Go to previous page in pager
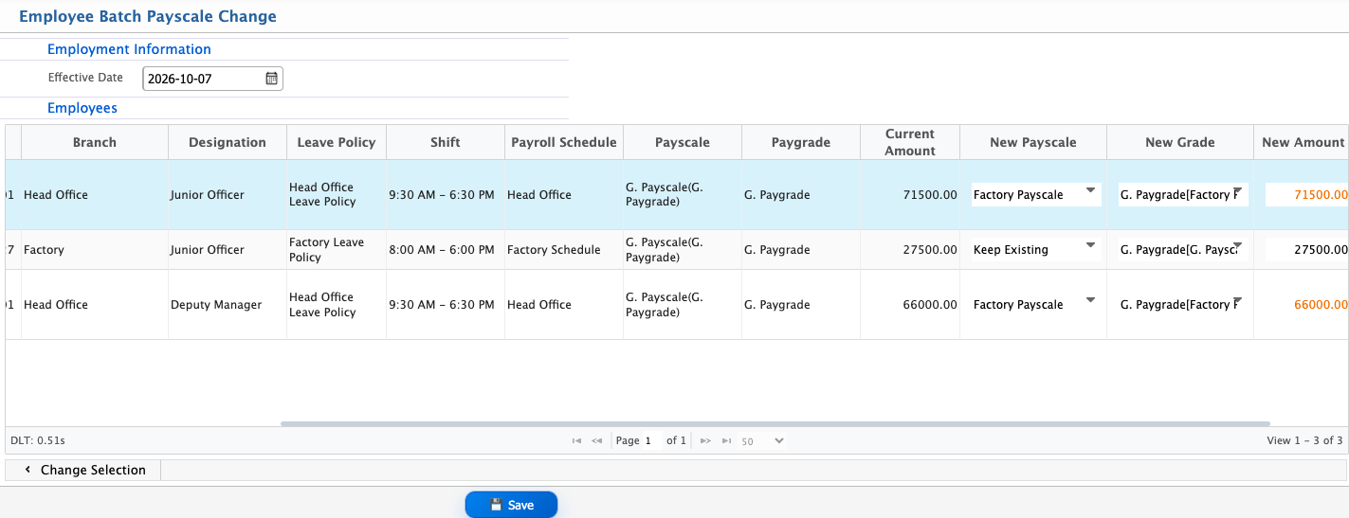This screenshot has width=1349, height=518. 597,440
